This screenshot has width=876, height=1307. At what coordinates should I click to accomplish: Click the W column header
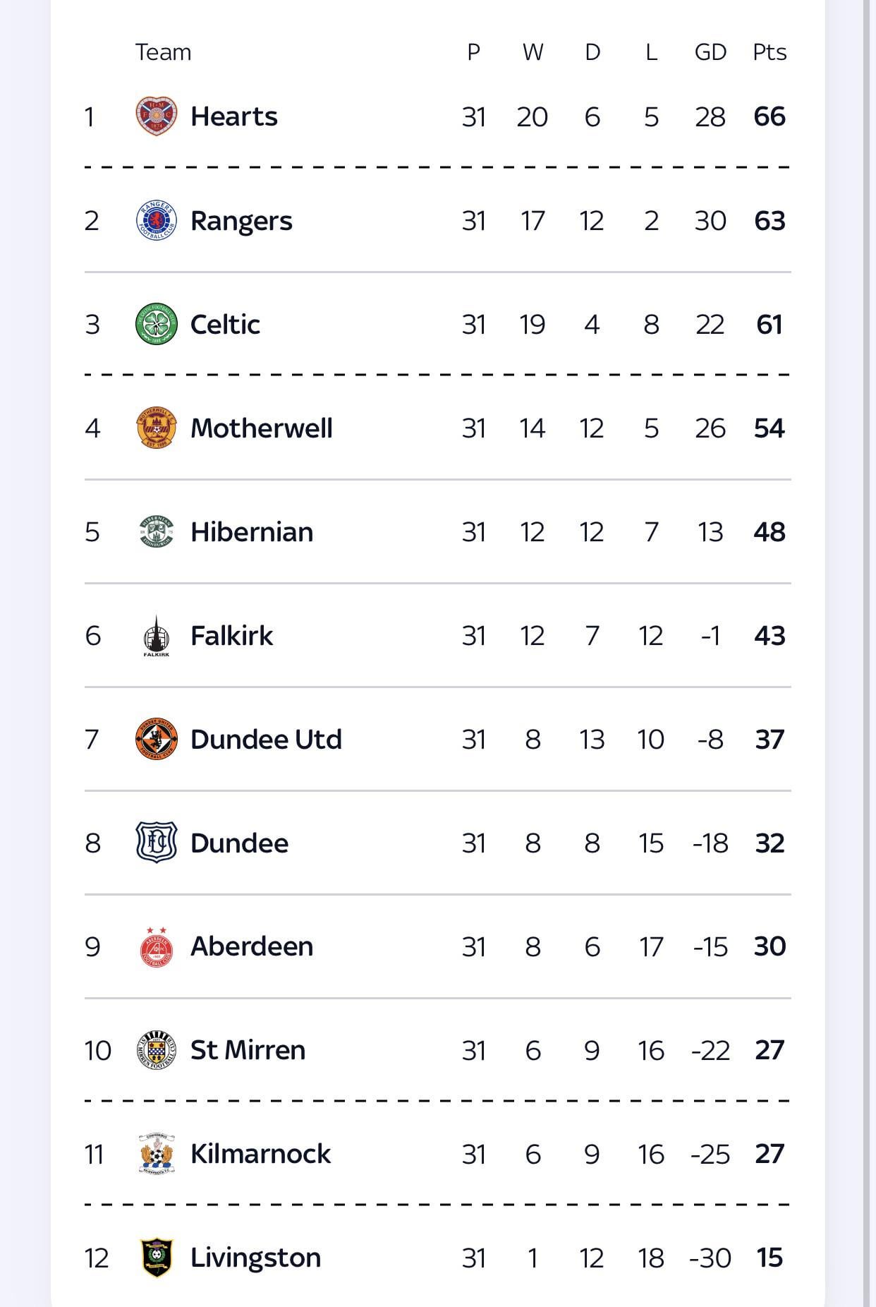click(x=533, y=52)
